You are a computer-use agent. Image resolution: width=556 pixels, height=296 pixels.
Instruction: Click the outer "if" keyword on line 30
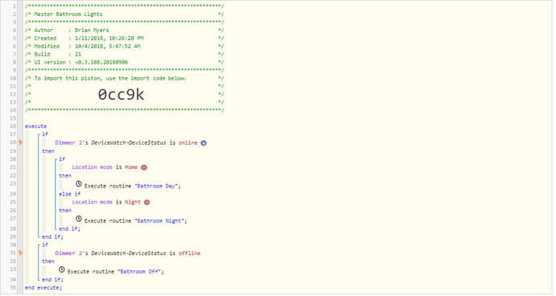coord(45,245)
